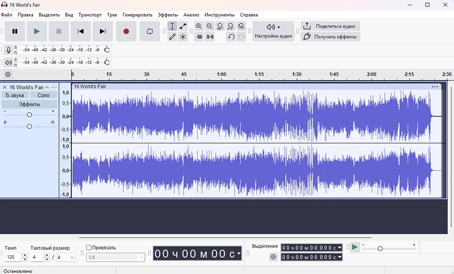
Task: Click the horizontal scrollbar below the tracks
Action: [225, 237]
